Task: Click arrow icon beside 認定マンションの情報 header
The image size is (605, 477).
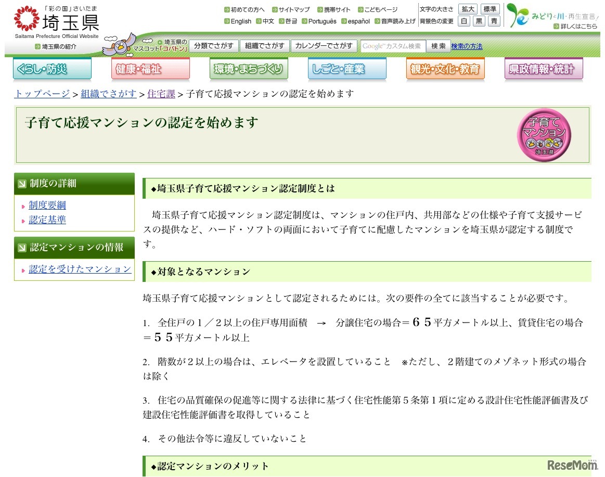Action: click(22, 248)
